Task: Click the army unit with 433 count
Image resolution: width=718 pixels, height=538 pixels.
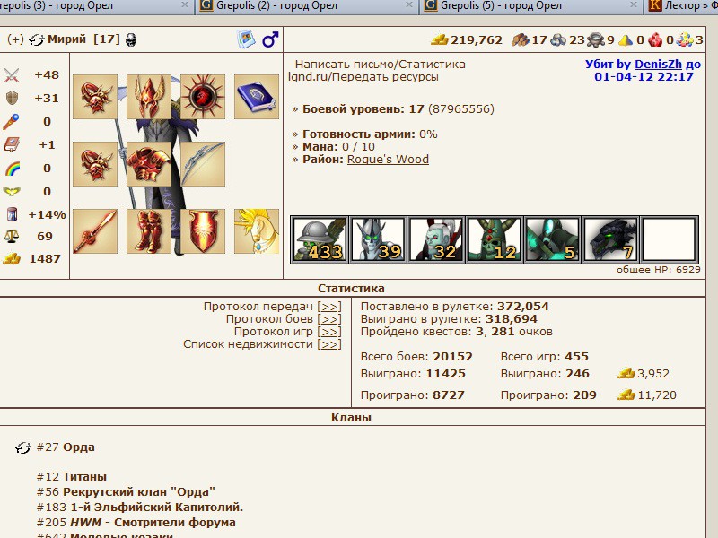Action: pyautogui.click(x=320, y=239)
